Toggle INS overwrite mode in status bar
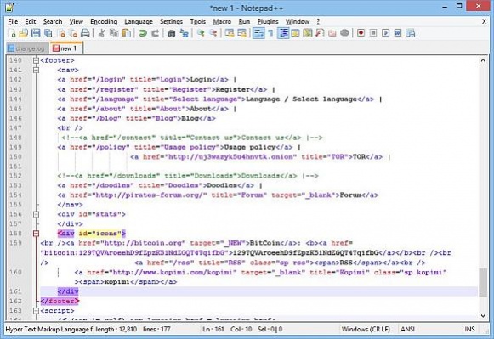494x339 pixels. (x=469, y=330)
